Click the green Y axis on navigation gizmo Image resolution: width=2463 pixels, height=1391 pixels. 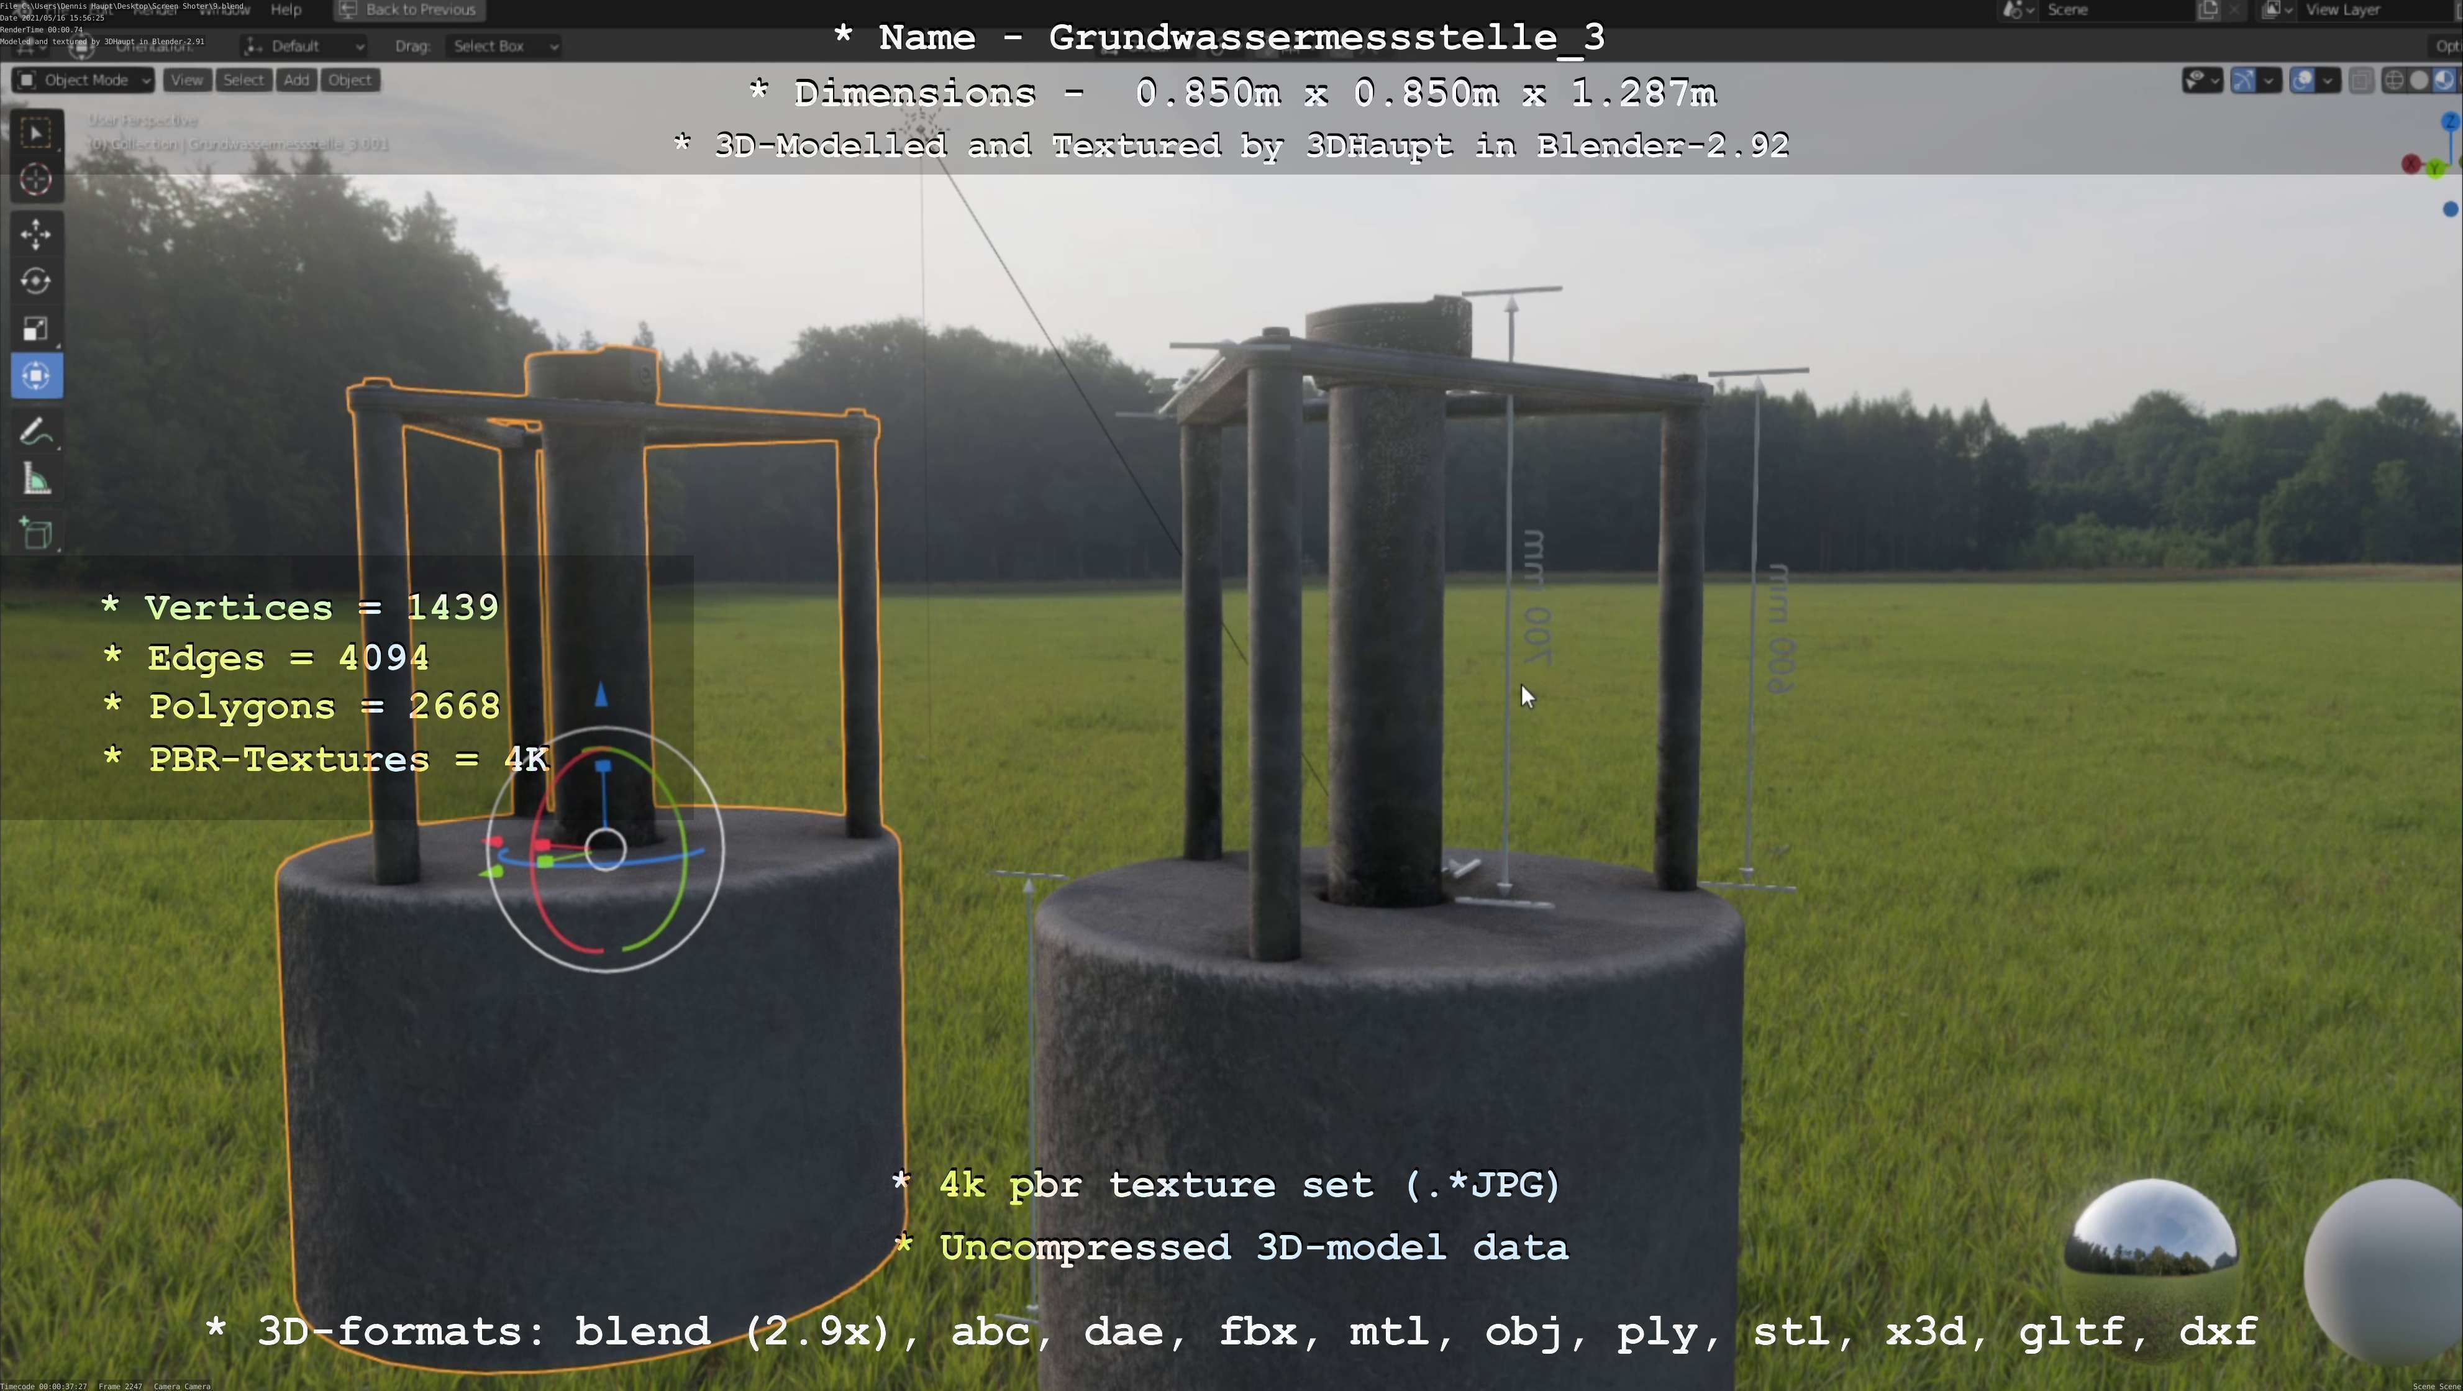2434,169
